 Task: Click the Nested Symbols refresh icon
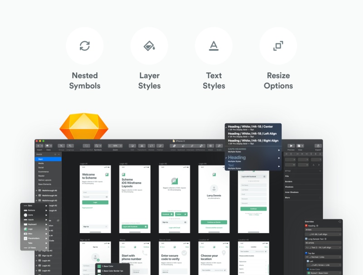(x=84, y=46)
